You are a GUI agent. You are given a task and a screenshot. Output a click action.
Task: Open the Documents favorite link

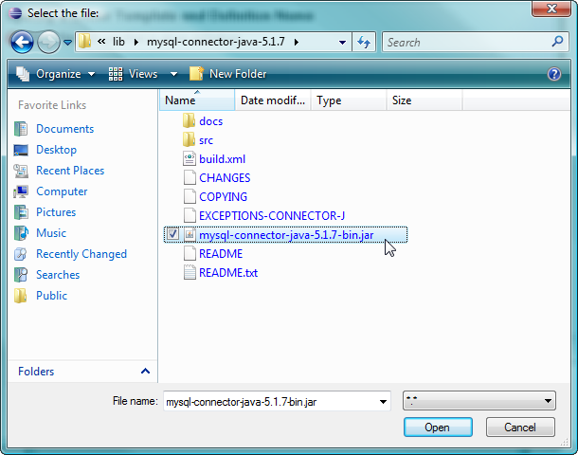(64, 129)
